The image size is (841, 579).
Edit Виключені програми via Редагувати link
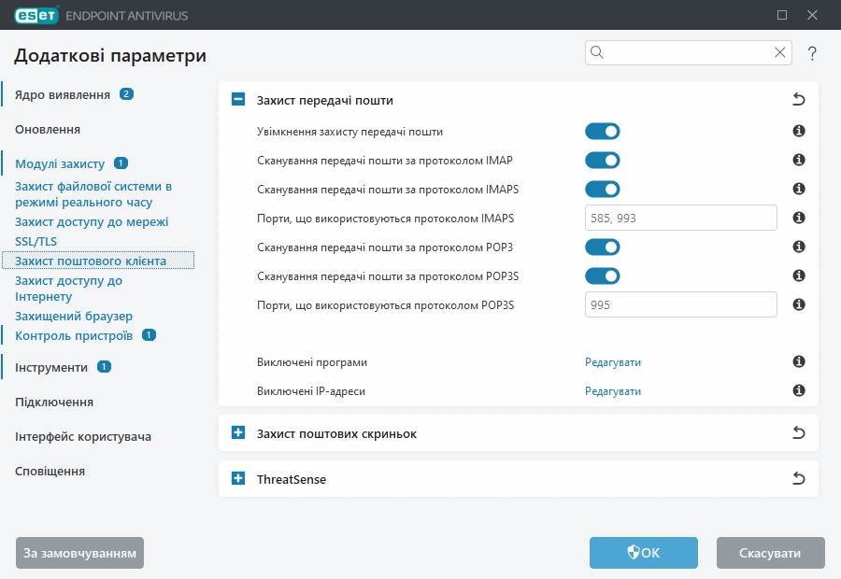[612, 362]
